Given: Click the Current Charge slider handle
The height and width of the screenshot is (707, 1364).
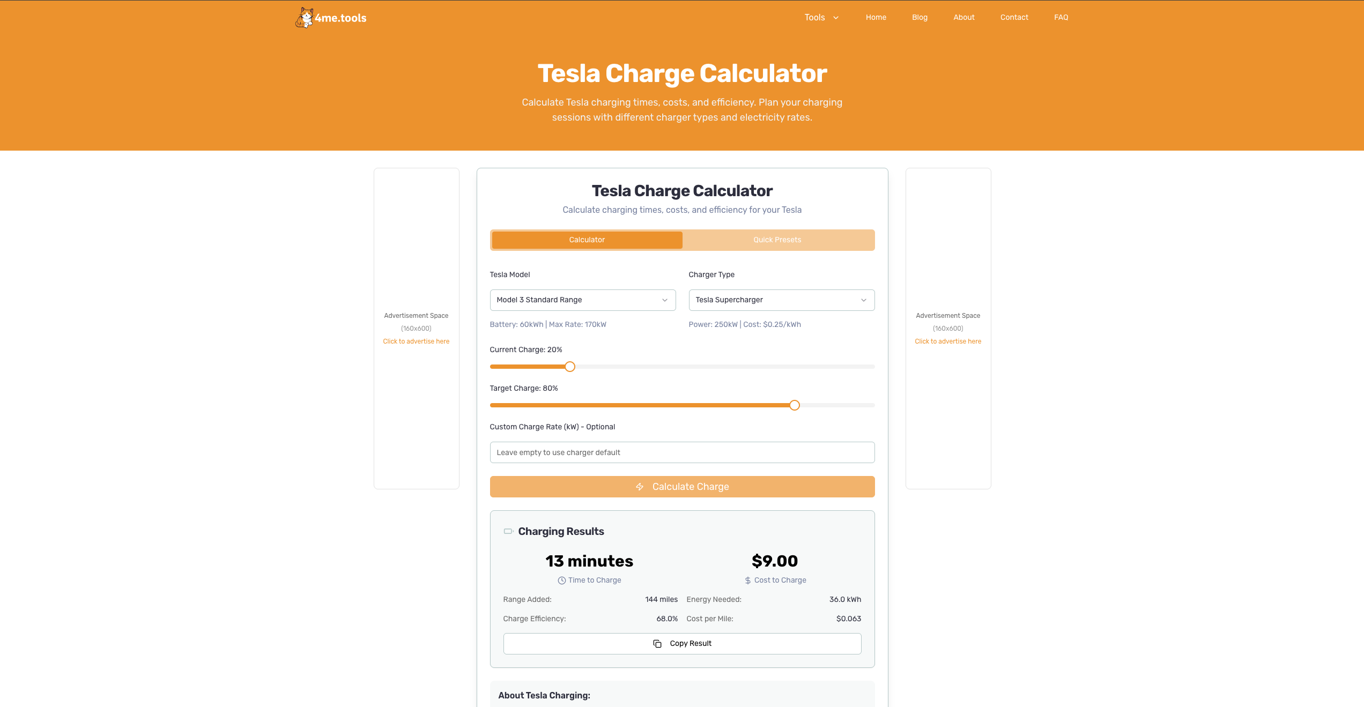Looking at the screenshot, I should tap(570, 367).
